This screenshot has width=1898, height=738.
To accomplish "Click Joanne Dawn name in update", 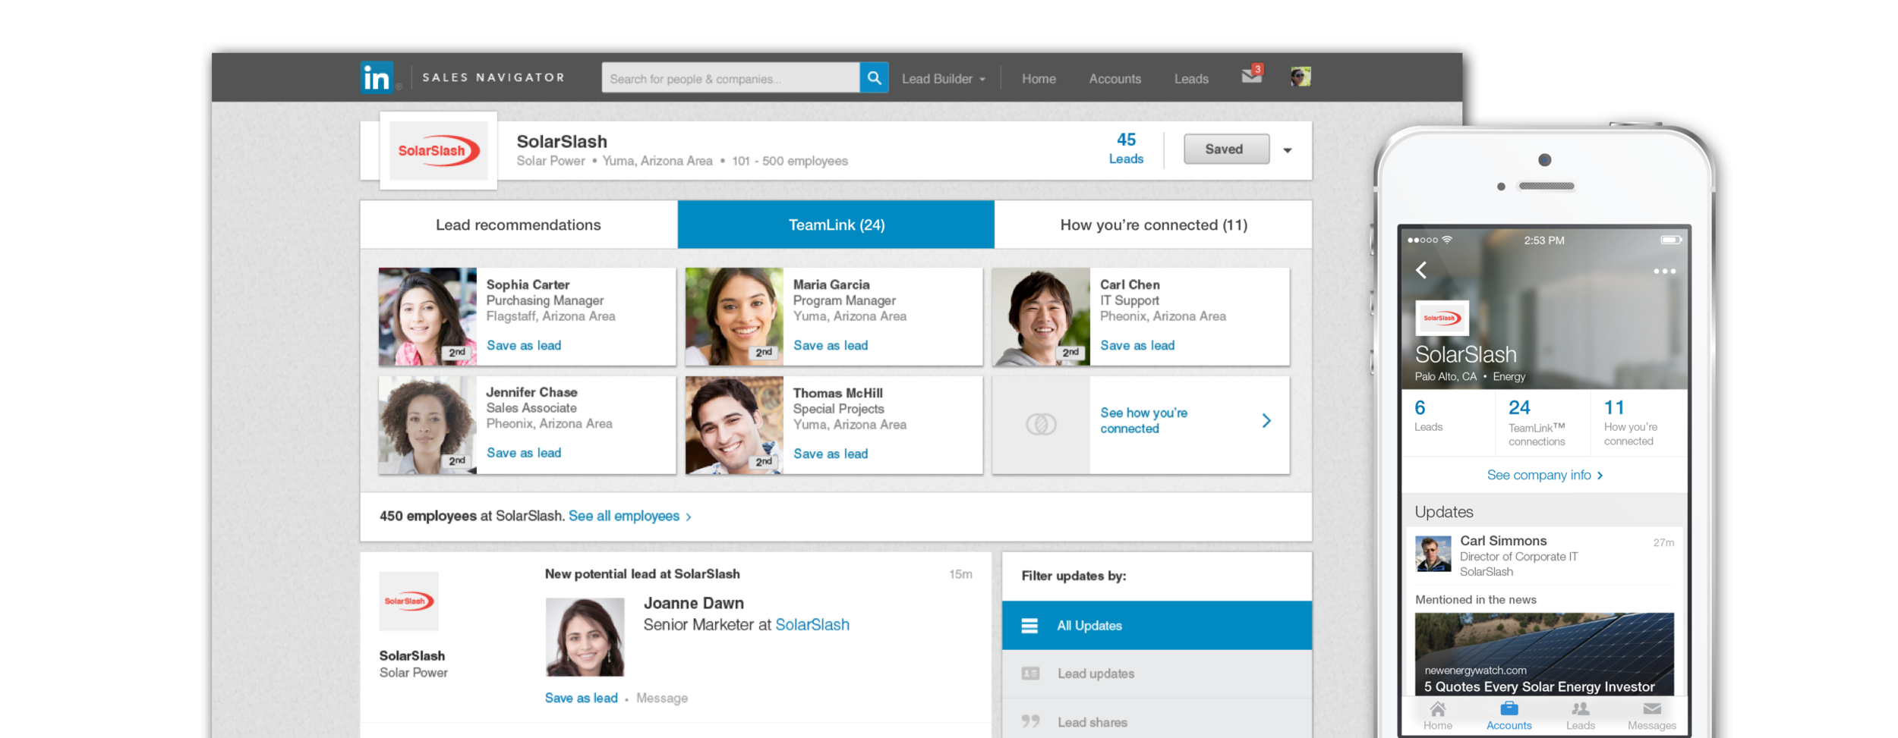I will 694,603.
